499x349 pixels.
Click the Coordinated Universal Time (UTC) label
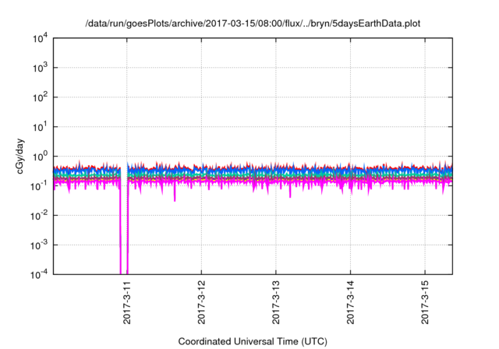tap(253, 342)
